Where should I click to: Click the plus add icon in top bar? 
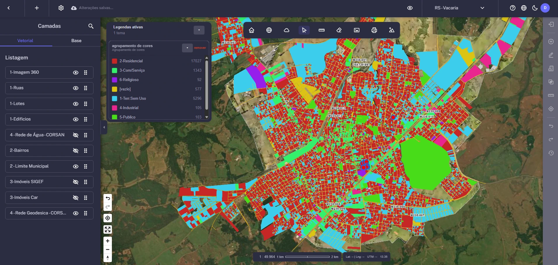pyautogui.click(x=37, y=8)
